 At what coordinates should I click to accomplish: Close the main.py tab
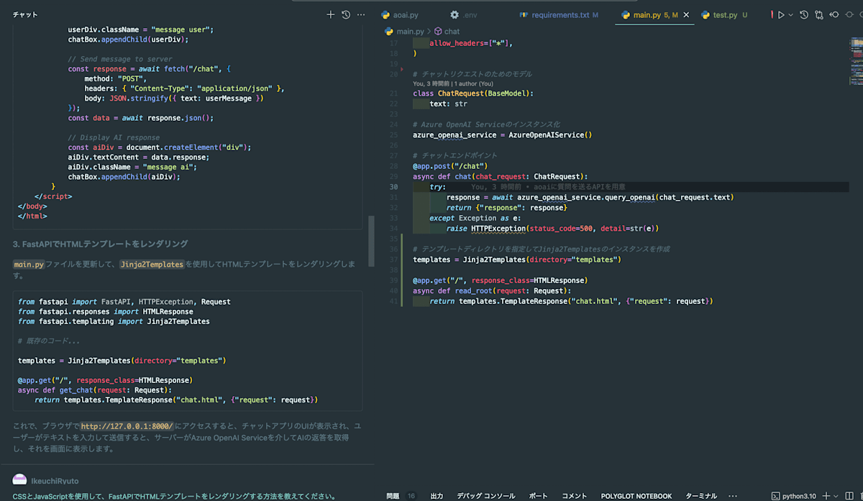pos(686,14)
